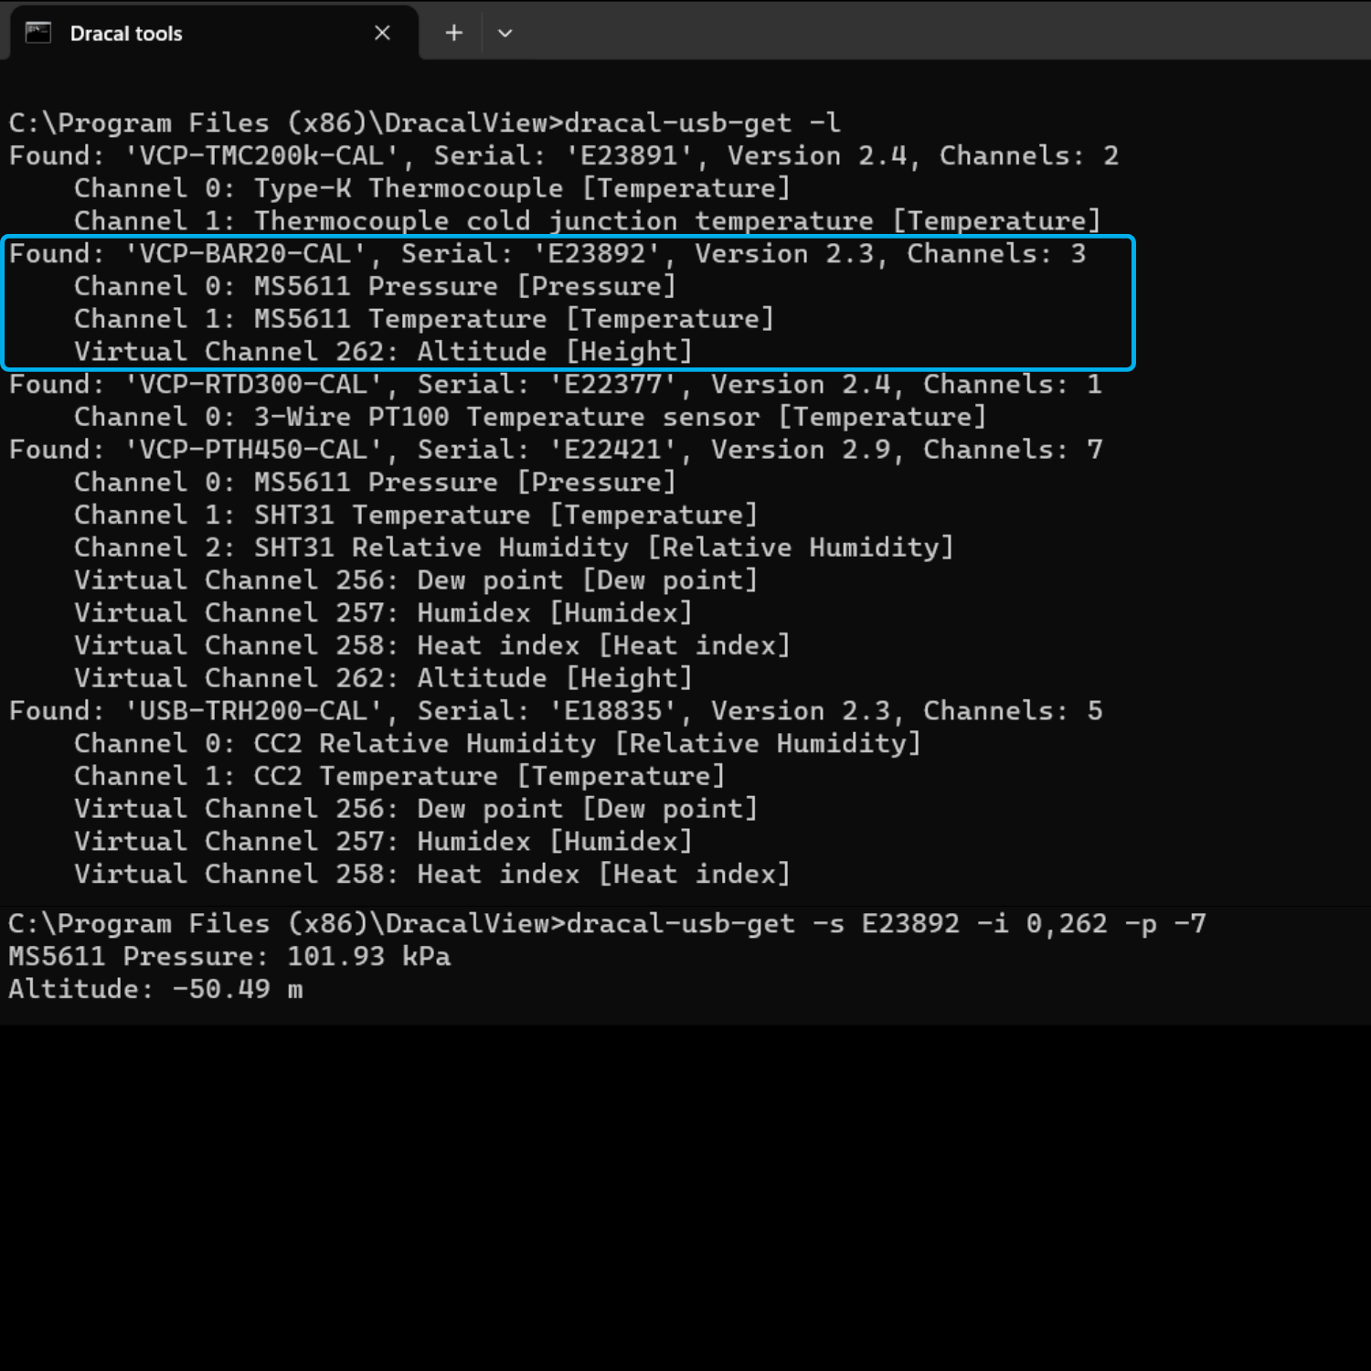The height and width of the screenshot is (1371, 1371).
Task: Click 'Virtual Channel 262: Altitude' under VCP-PTH450-CAL
Action: click(x=383, y=678)
